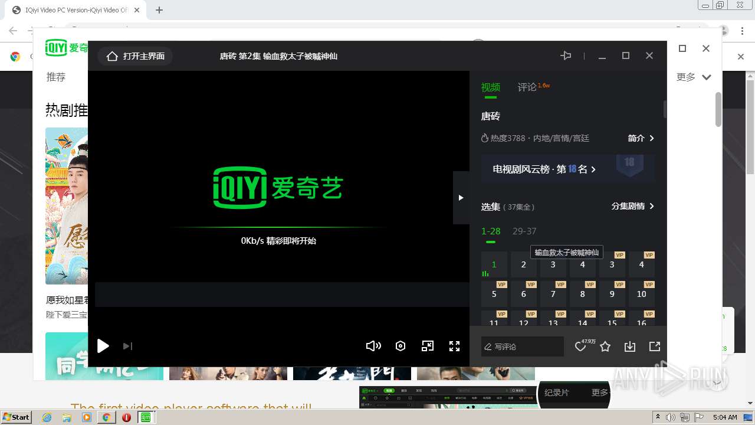Click the system tray volume icon
This screenshot has width=755, height=425.
[x=670, y=417]
